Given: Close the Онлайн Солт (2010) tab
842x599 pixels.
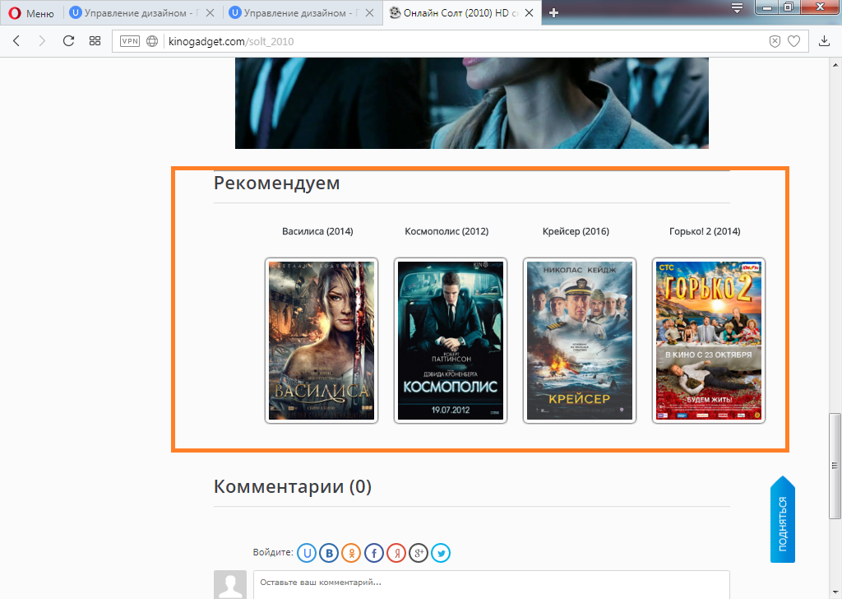Looking at the screenshot, I should point(529,13).
